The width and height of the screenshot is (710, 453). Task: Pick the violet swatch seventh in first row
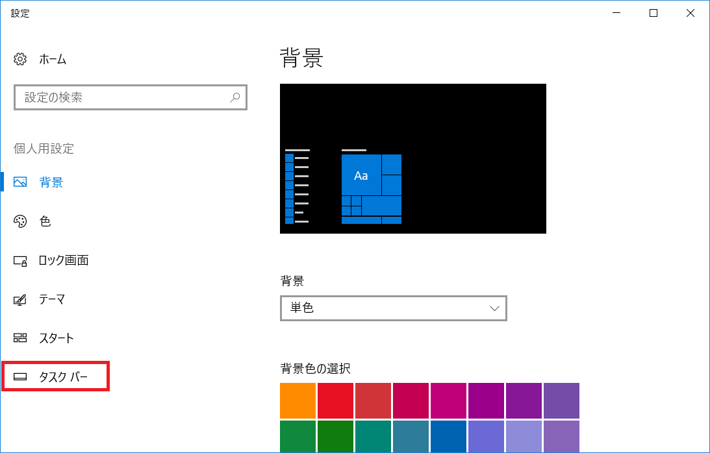524,400
